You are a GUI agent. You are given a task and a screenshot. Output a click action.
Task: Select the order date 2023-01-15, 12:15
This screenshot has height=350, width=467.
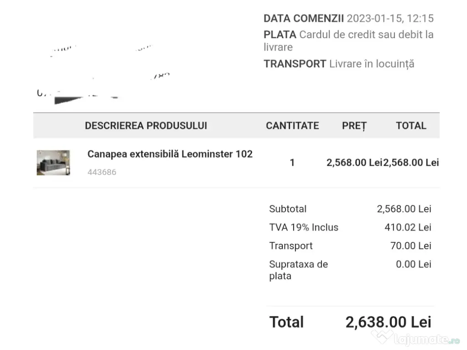(390, 19)
